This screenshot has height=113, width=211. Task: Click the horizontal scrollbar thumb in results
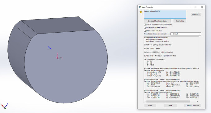(168, 102)
